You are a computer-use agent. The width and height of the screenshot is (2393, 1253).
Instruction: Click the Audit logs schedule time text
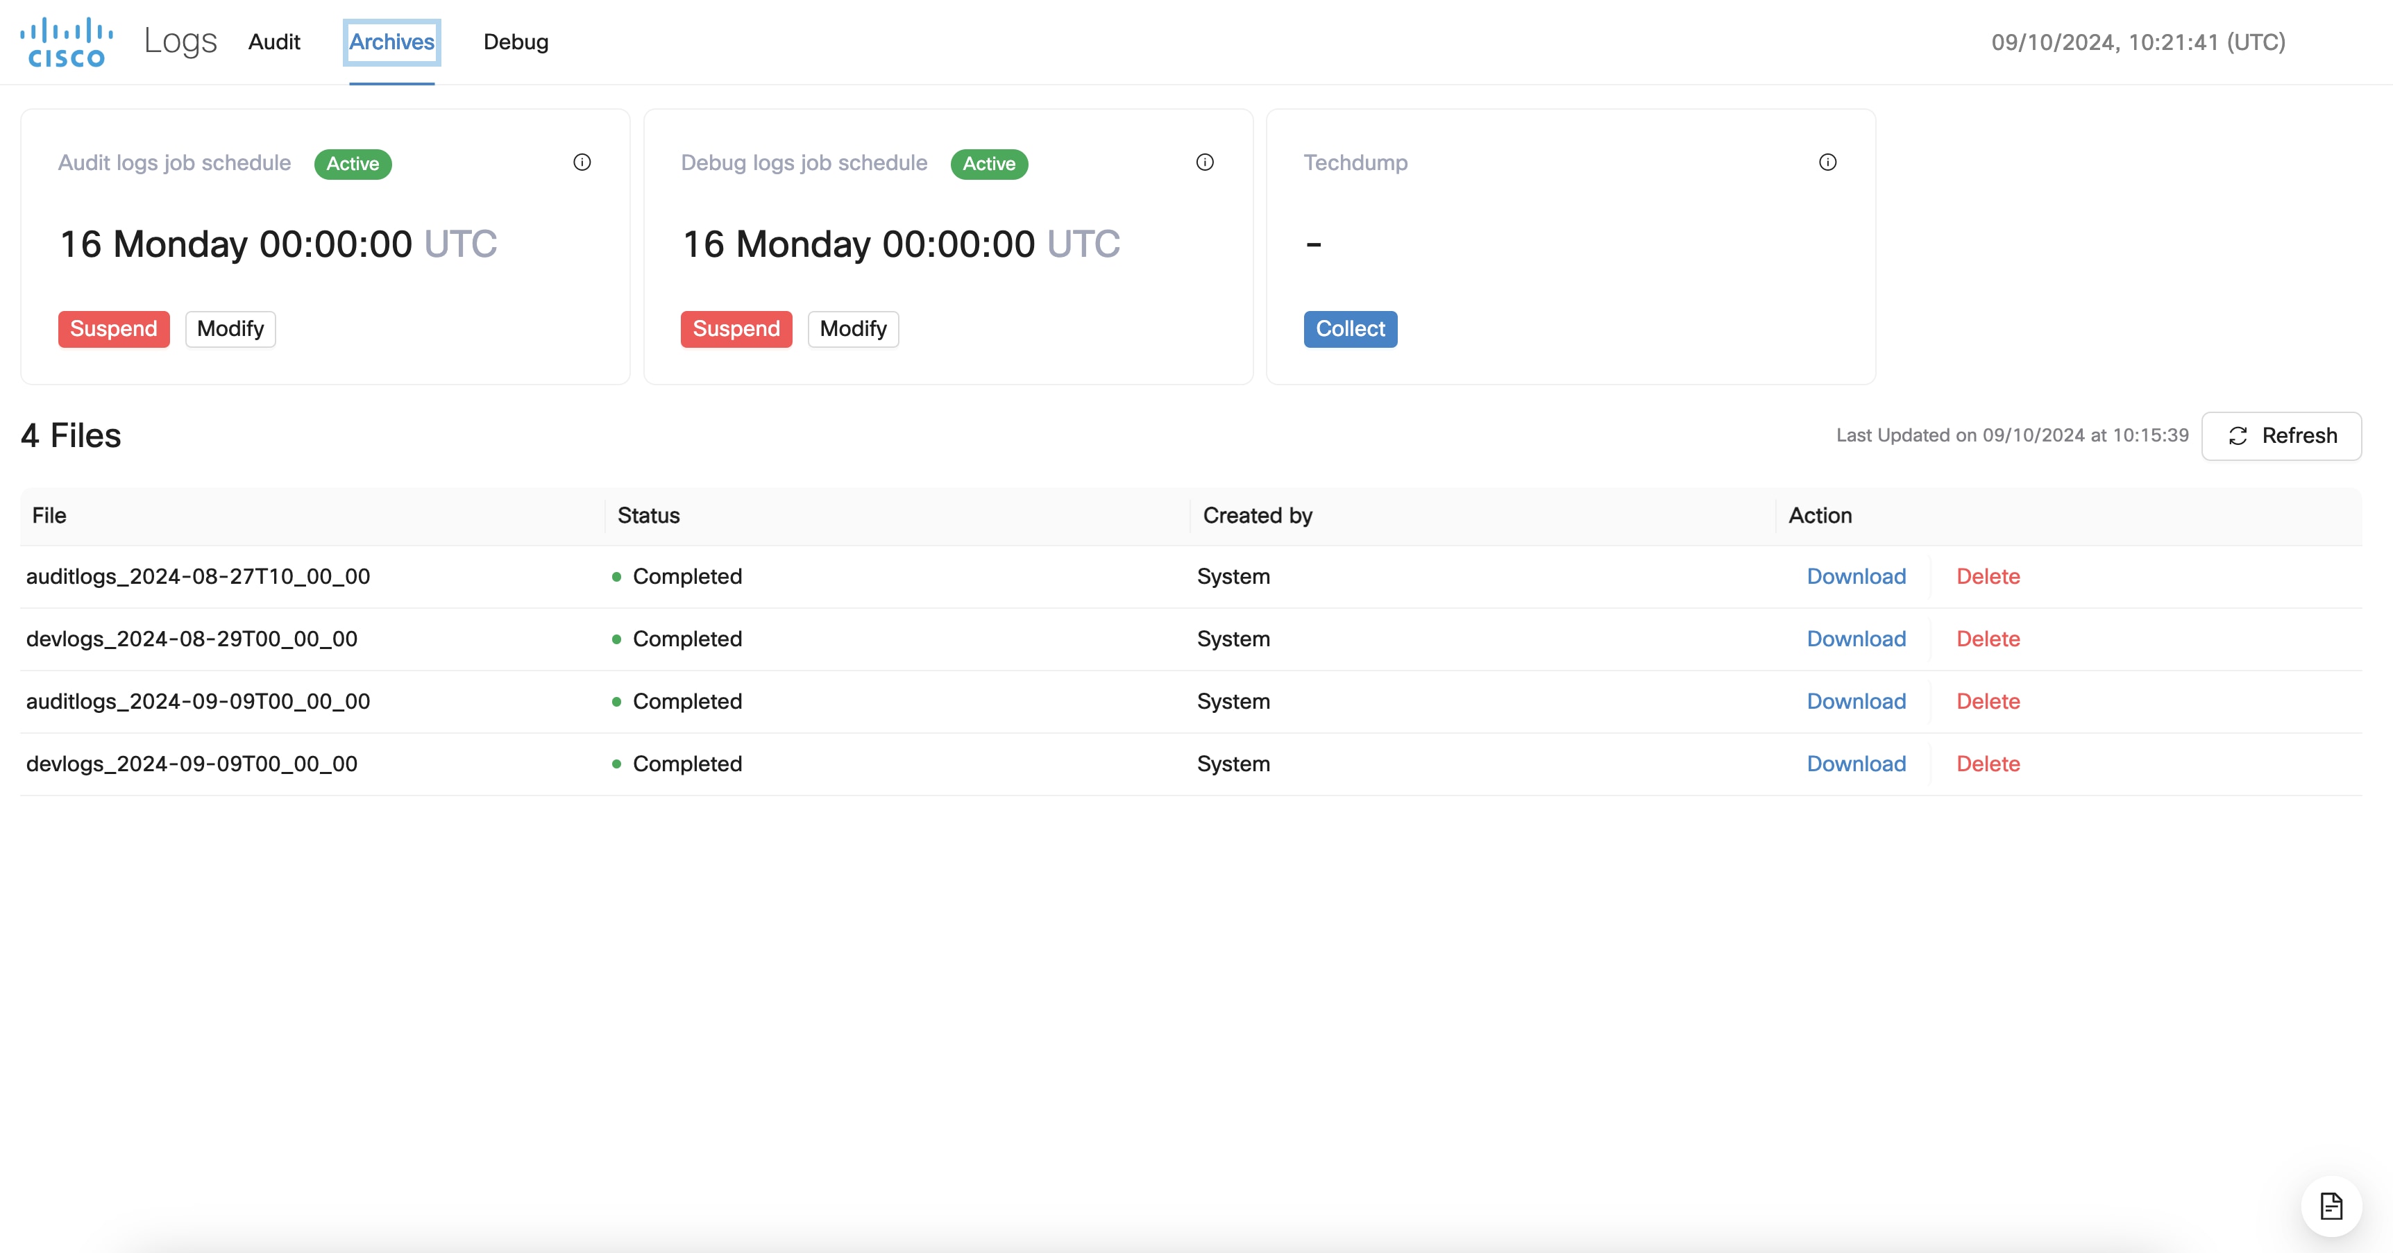coord(278,244)
